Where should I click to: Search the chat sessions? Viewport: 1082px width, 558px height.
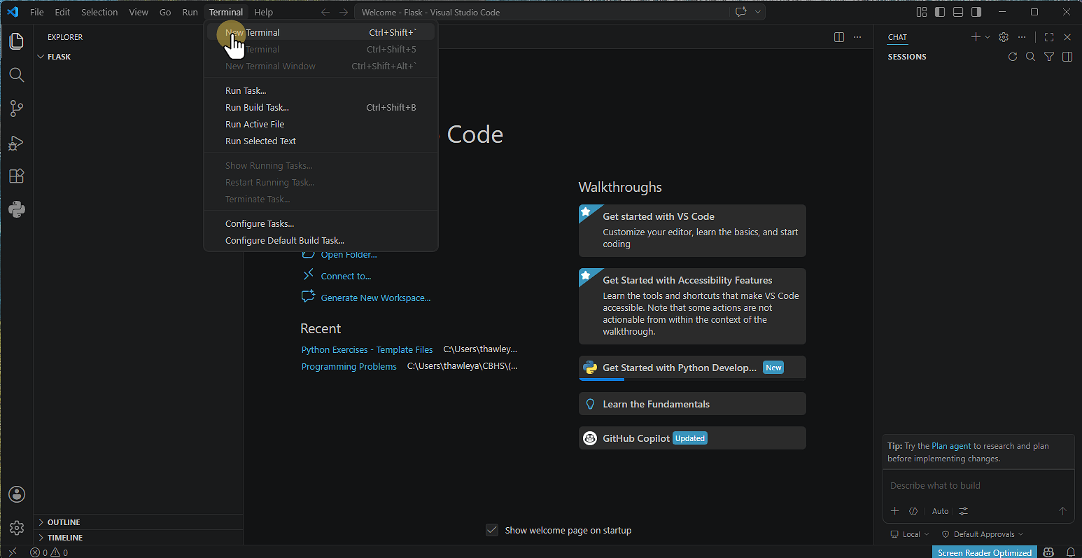(x=1030, y=57)
